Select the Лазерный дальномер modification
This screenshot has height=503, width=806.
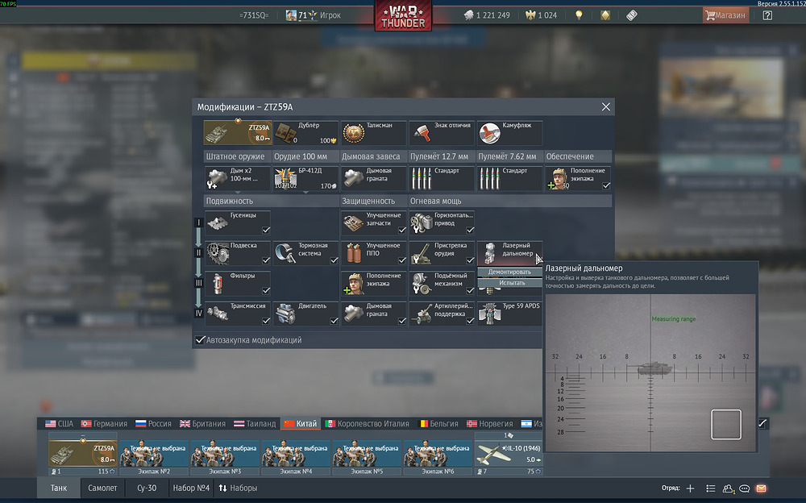pos(509,253)
